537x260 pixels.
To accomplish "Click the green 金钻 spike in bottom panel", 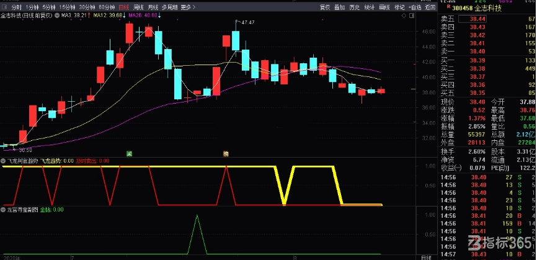I will coord(197,235).
